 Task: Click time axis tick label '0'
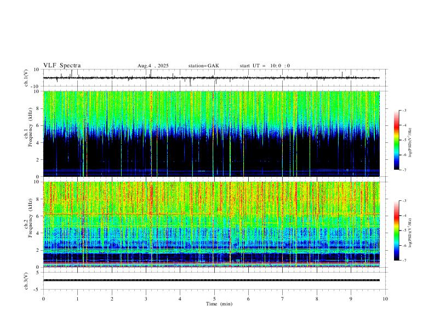(43, 299)
